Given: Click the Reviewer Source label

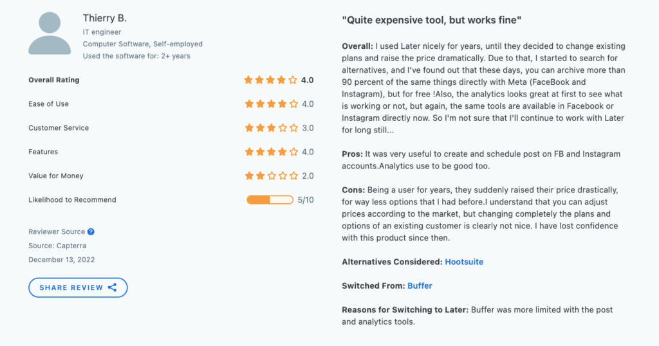Looking at the screenshot, I should click(x=57, y=232).
